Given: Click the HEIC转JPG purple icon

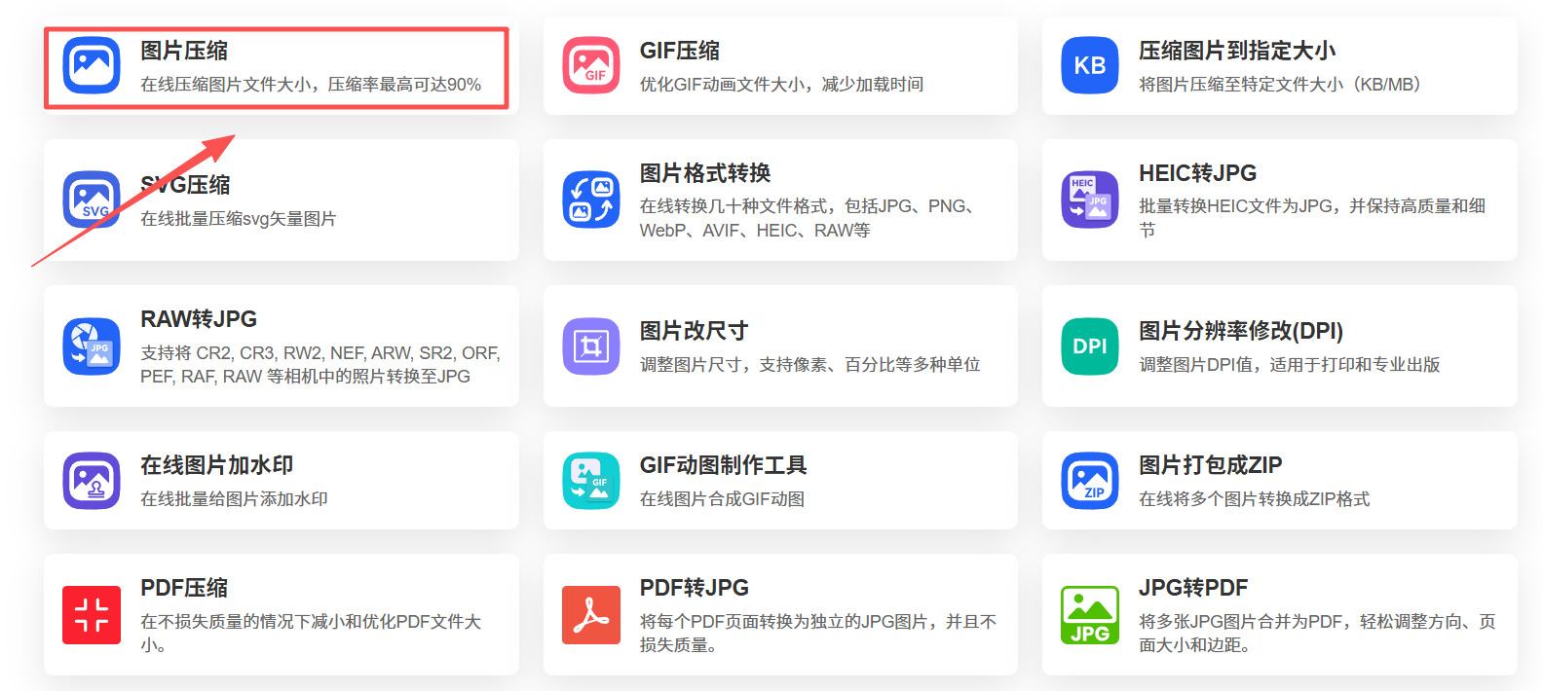Looking at the screenshot, I should (1090, 200).
